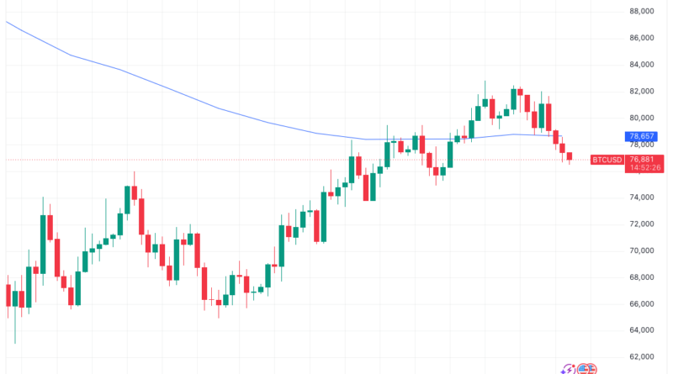Click the 74,000 price axis label
This screenshot has width=673, height=374.
click(x=642, y=198)
